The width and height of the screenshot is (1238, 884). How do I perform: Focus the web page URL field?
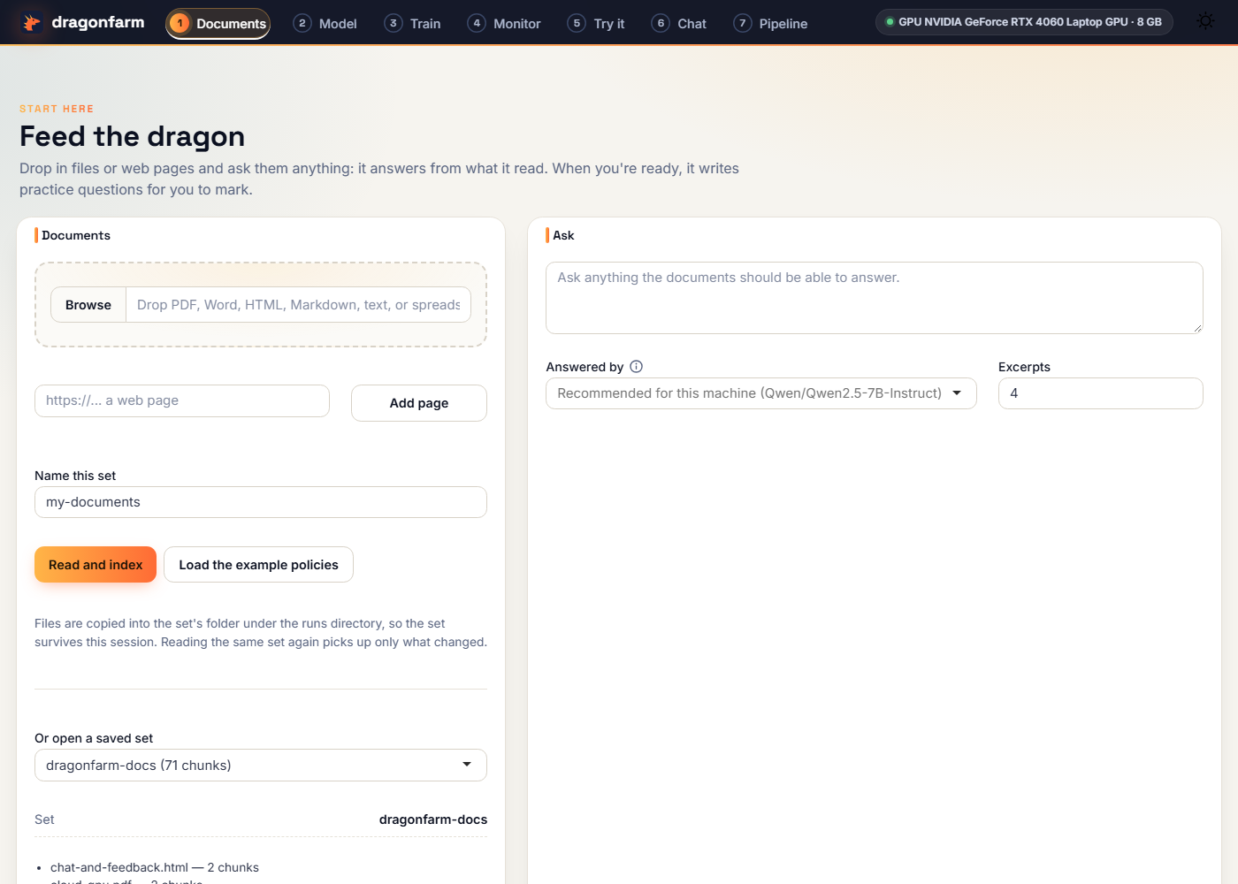[182, 400]
